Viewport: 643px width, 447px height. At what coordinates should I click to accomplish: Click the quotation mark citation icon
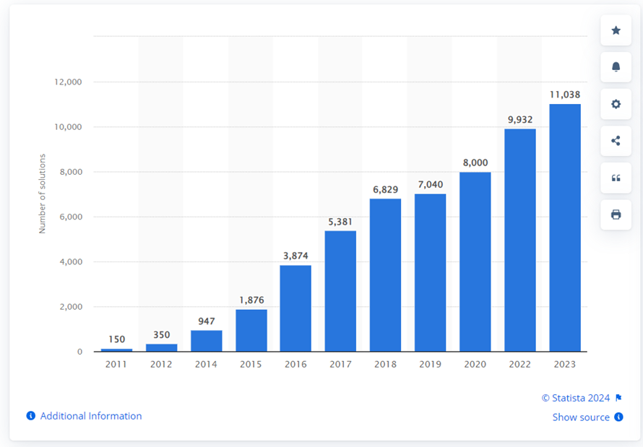[x=616, y=178]
